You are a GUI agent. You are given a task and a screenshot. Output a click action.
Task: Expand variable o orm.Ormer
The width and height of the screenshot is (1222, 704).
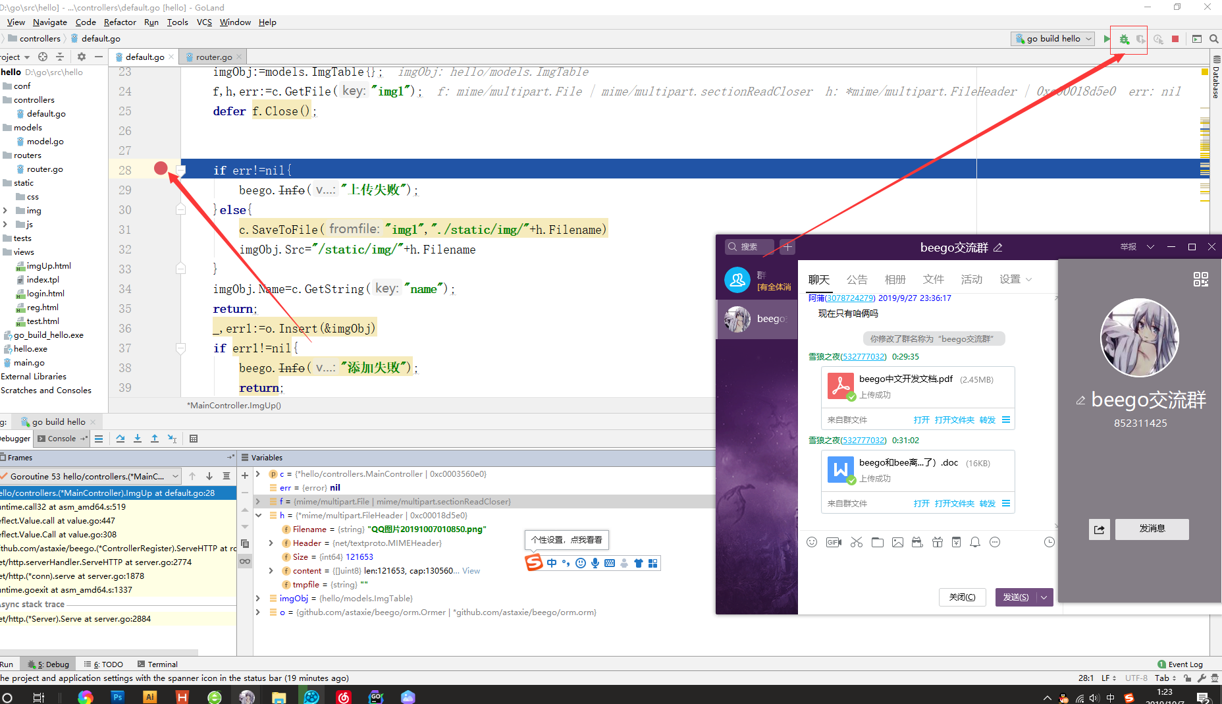coord(258,612)
